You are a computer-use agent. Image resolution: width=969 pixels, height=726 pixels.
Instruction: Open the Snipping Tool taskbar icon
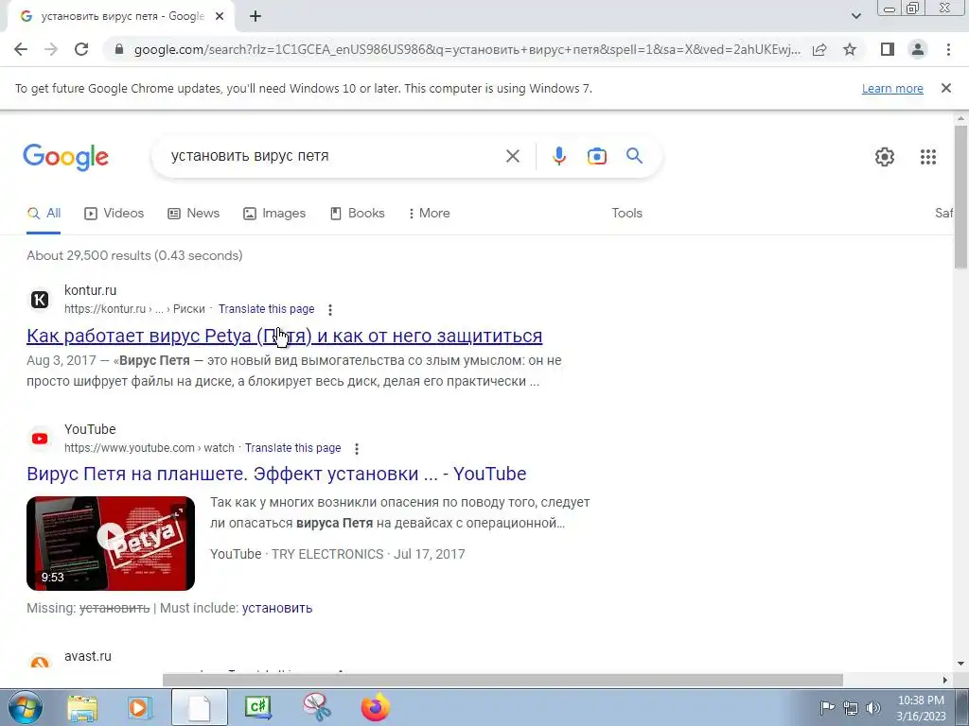(317, 707)
